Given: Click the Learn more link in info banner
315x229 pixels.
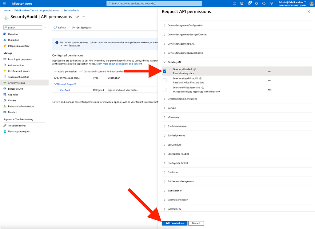Looking at the screenshot, I should click(74, 45).
